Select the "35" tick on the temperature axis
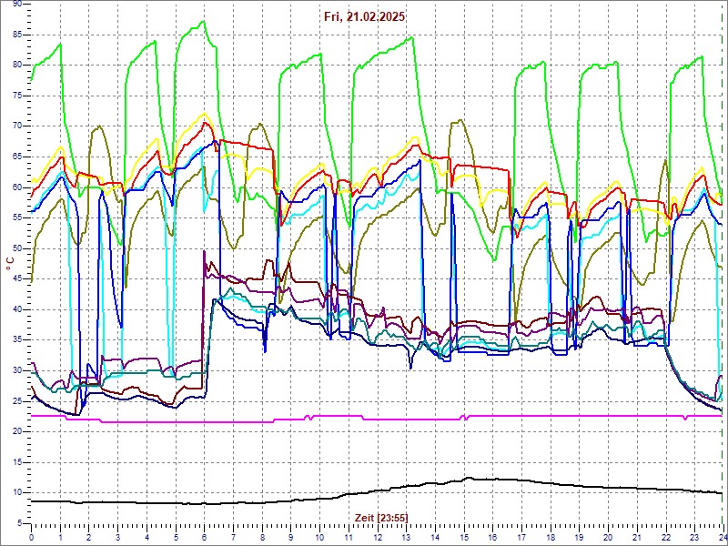728x546 pixels. (17, 339)
